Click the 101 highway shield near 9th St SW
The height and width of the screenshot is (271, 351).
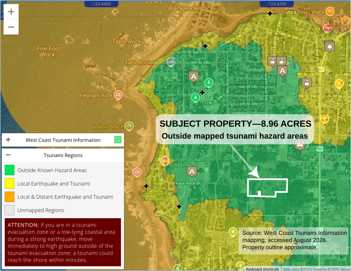coord(321,69)
